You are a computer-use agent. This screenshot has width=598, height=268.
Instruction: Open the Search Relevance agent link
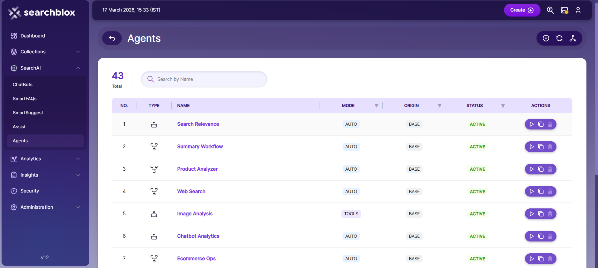[x=198, y=124]
